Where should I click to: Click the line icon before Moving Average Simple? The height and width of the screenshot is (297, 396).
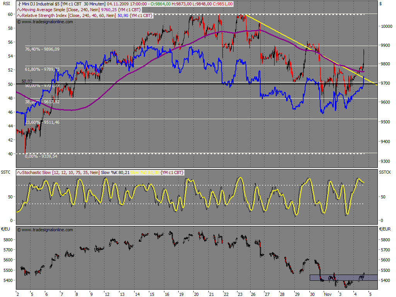click(x=19, y=10)
